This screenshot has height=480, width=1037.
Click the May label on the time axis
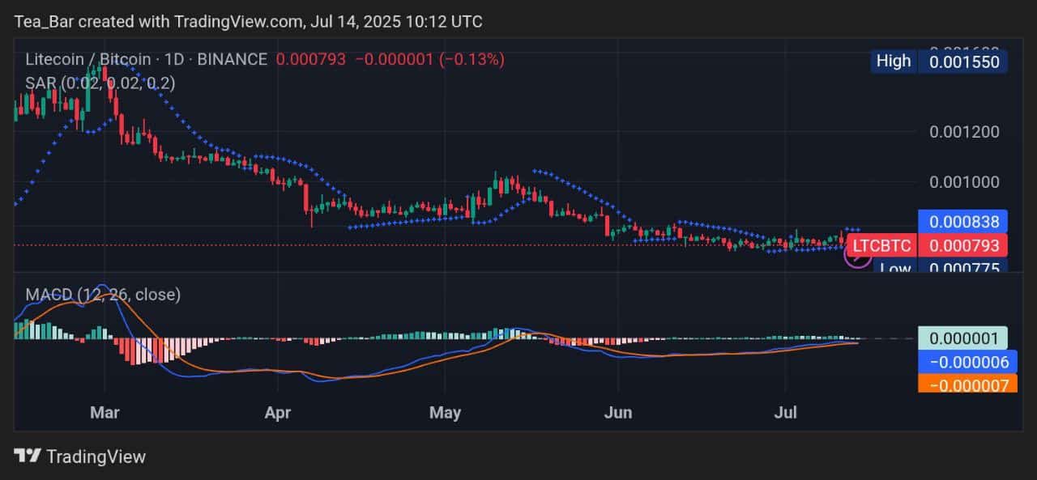(445, 413)
